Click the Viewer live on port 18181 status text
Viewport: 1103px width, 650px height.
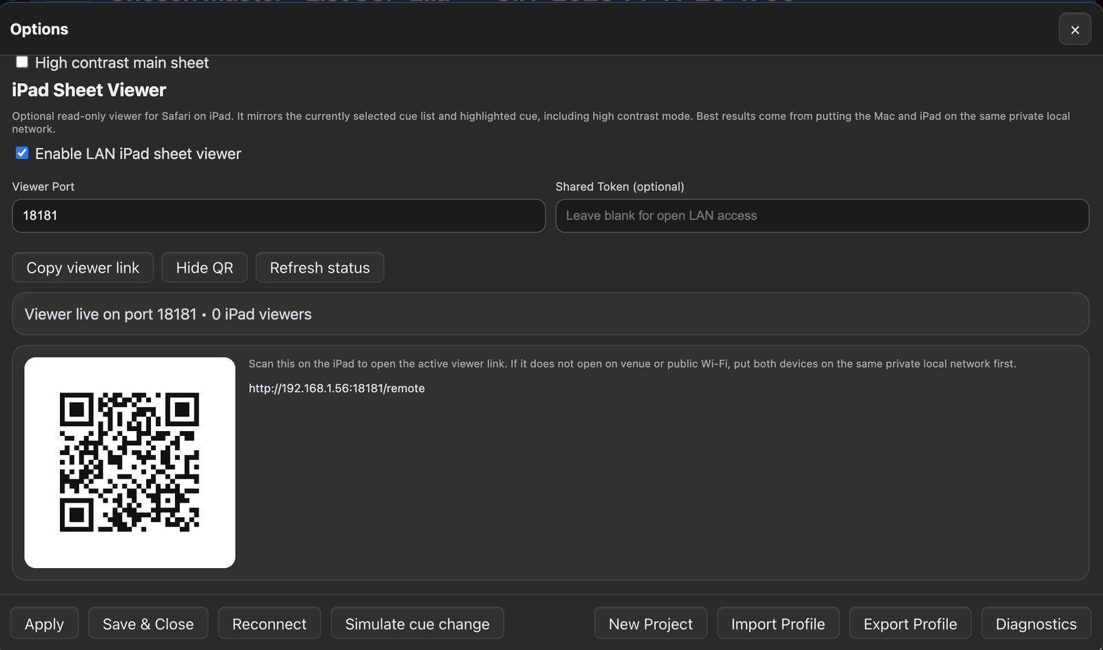(x=168, y=314)
